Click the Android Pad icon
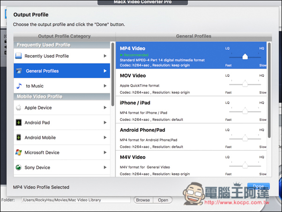This screenshot has width=282, height=212. [x=19, y=123]
